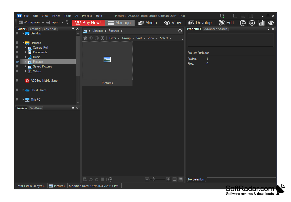This screenshot has height=202, width=291.
Task: Click the home icon in file list toolbar
Action: pos(85,38)
